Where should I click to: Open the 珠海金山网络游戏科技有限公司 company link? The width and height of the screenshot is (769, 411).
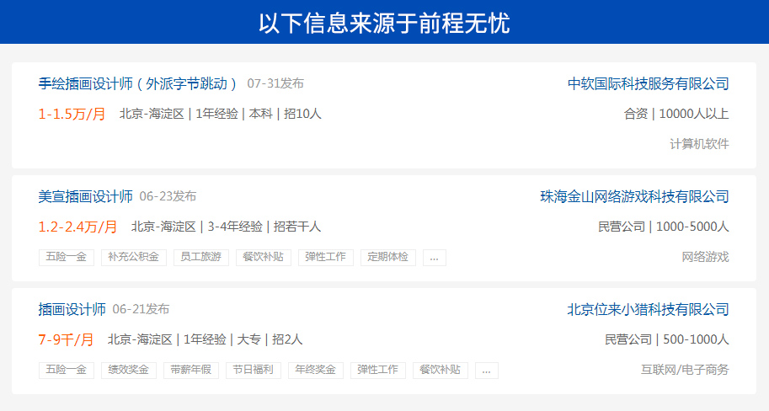coord(634,196)
